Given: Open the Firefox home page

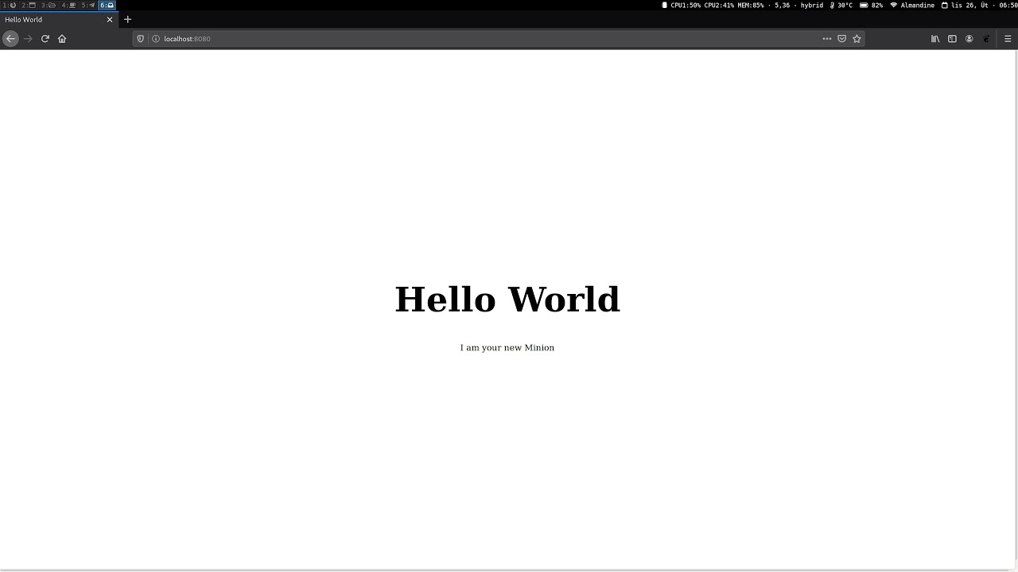Looking at the screenshot, I should [x=62, y=38].
